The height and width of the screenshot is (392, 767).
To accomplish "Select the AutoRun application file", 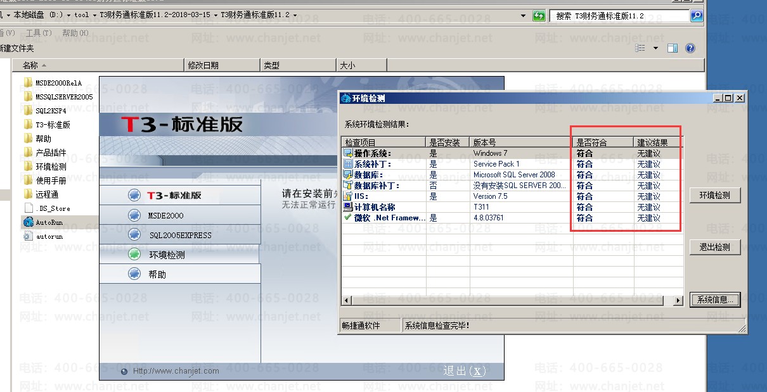I will [x=43, y=222].
